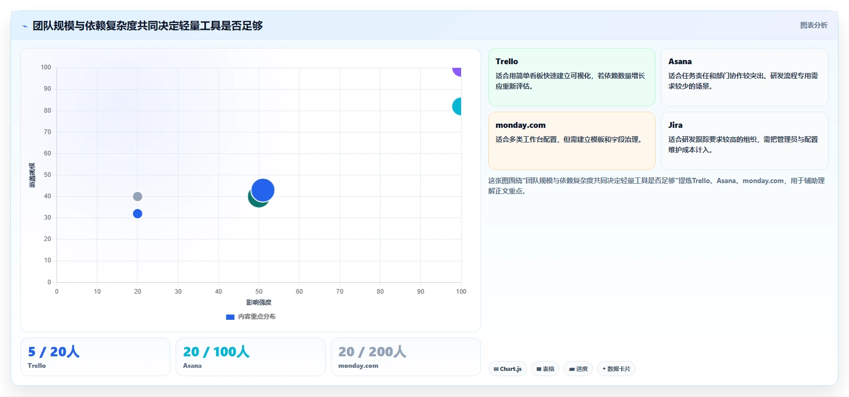849x397 pixels.
Task: Open the monday.com description card
Action: pos(571,141)
